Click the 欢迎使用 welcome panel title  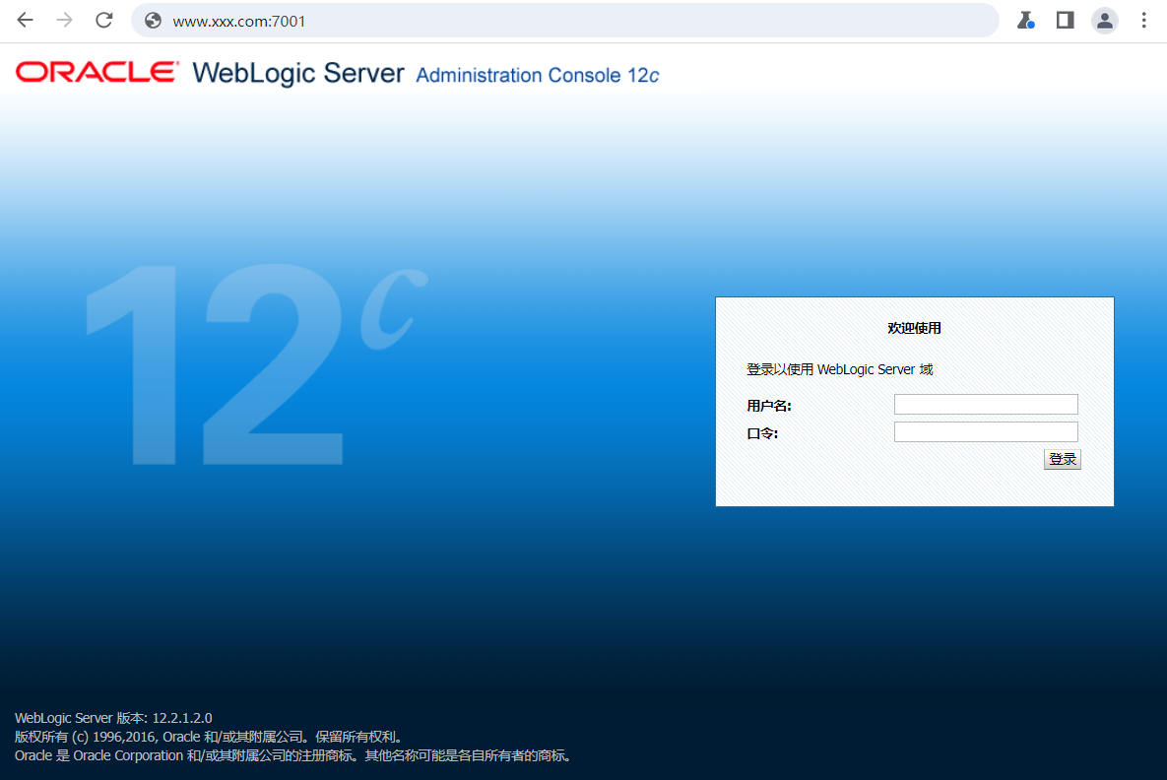click(913, 328)
